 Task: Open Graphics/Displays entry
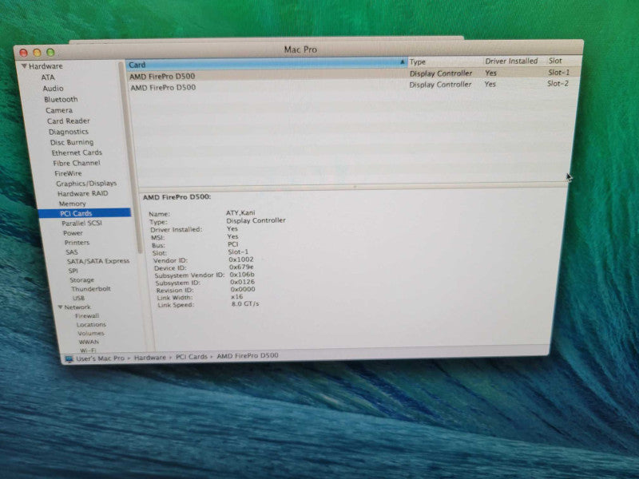[x=86, y=184]
